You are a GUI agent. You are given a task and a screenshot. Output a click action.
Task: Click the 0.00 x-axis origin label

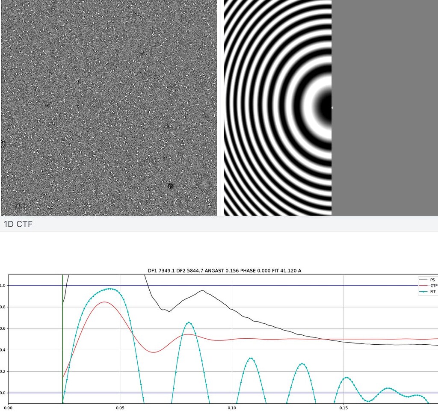click(x=9, y=408)
